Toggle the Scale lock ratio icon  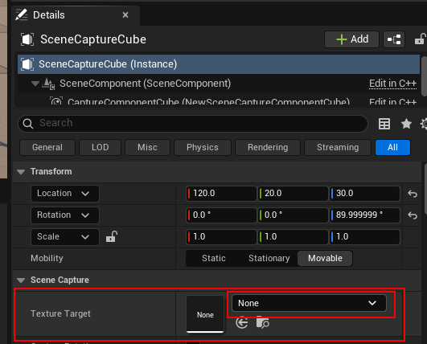coord(112,236)
